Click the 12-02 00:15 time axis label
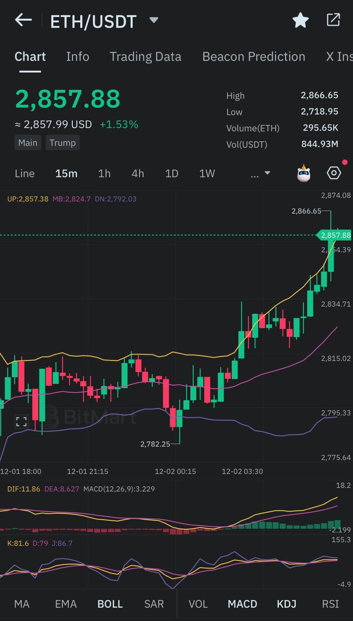 pyautogui.click(x=175, y=471)
